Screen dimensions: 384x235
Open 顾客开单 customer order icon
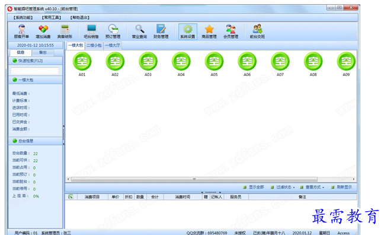coord(21,31)
